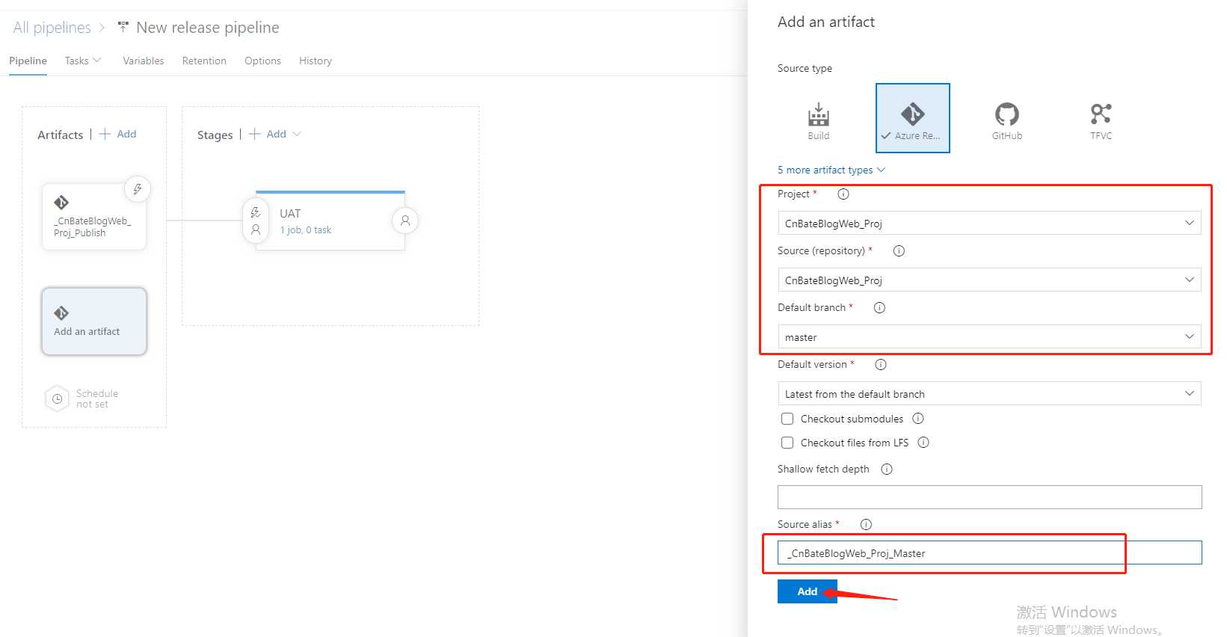
Task: Open the Options tab
Action: coord(262,61)
